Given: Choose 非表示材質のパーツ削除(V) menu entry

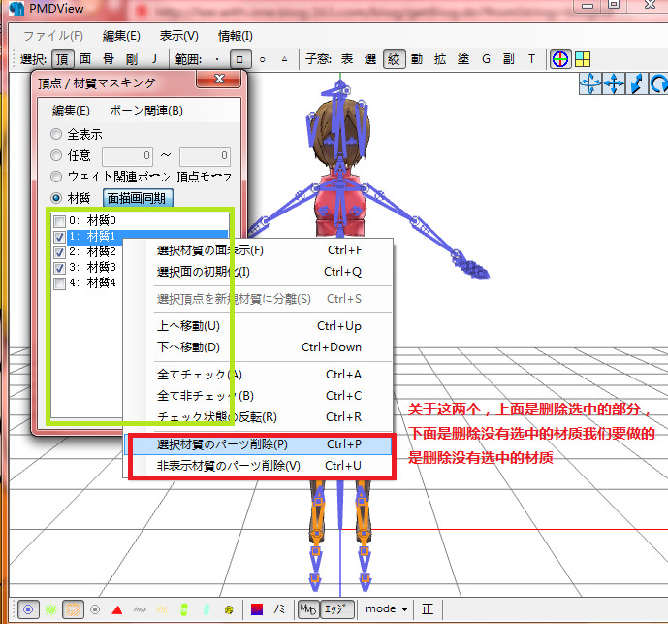Looking at the screenshot, I should tap(262, 466).
